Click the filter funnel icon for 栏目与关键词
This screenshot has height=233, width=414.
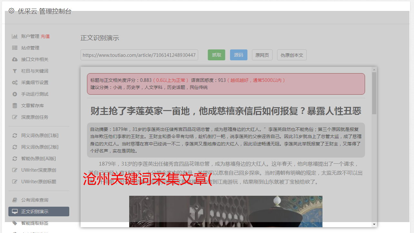tap(14, 71)
